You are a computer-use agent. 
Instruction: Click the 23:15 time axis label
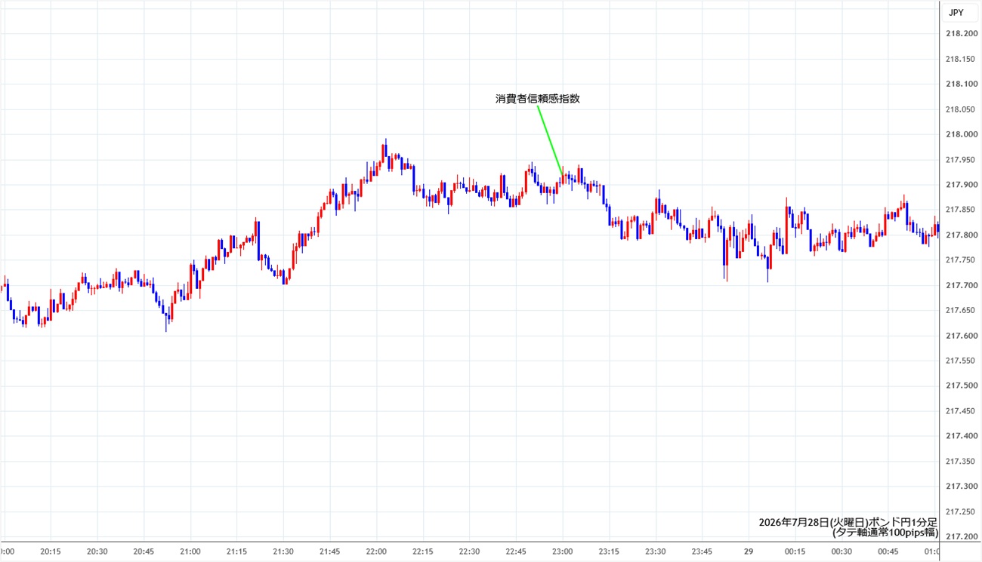tap(609, 551)
